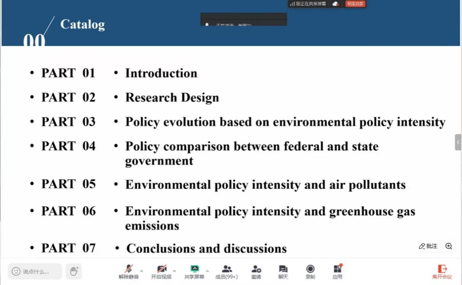Open the apps (应用) menu

point(337,272)
